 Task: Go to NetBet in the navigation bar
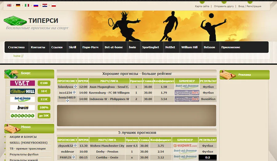pyautogui.click(x=170, y=47)
